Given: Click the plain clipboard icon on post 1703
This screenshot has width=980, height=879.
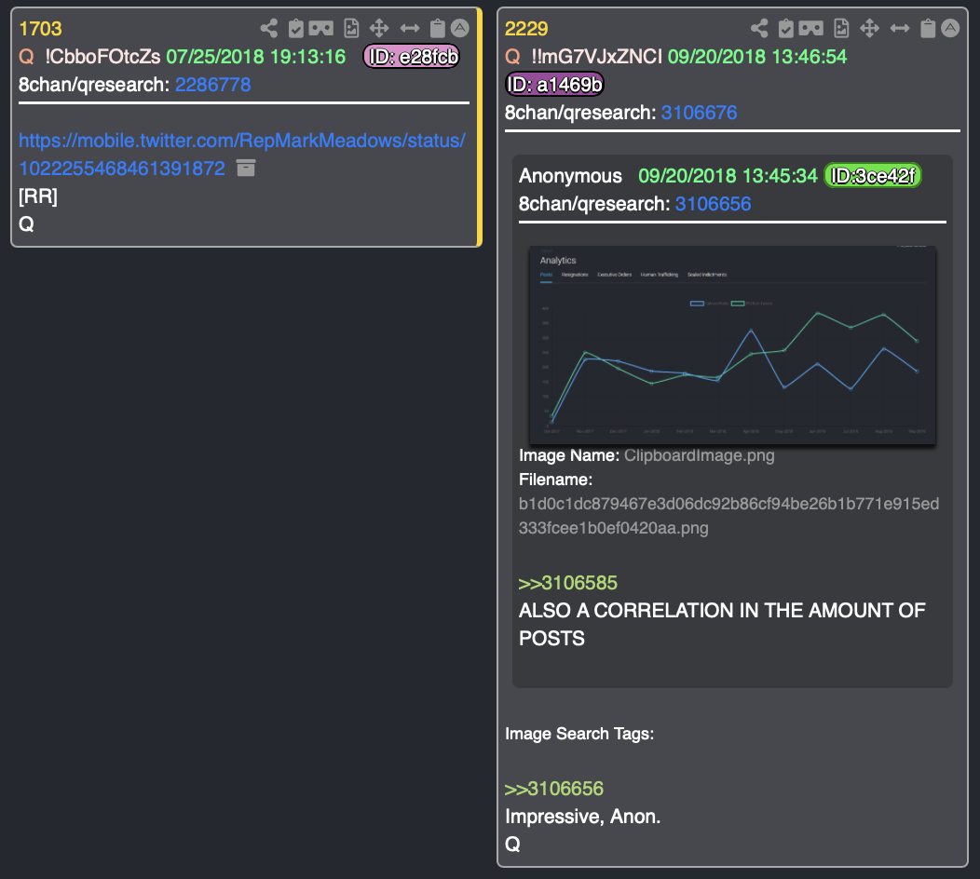Looking at the screenshot, I should click(438, 28).
